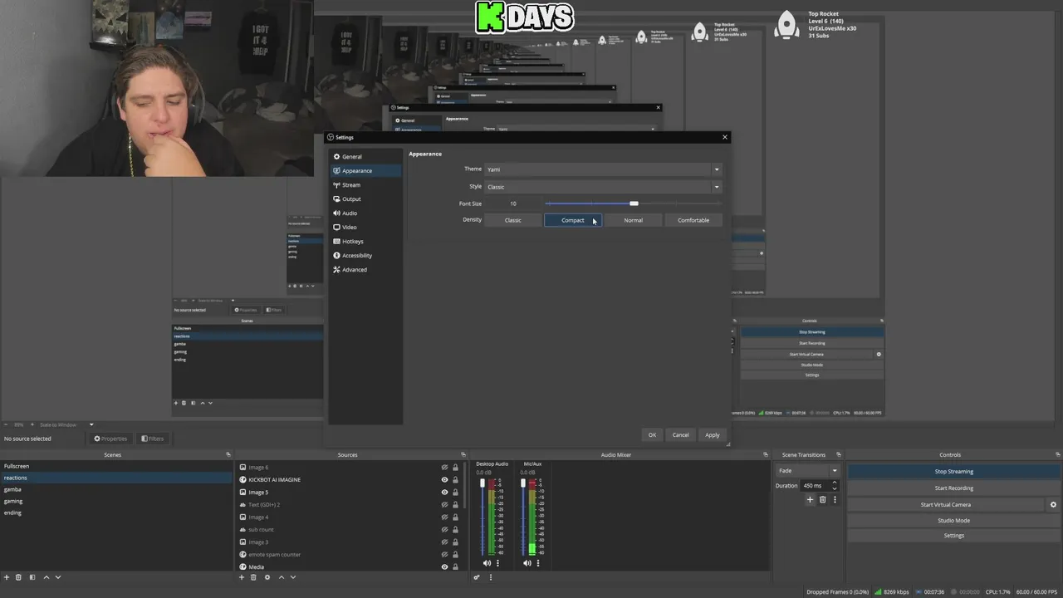Show the Image 3 source

click(x=444, y=542)
